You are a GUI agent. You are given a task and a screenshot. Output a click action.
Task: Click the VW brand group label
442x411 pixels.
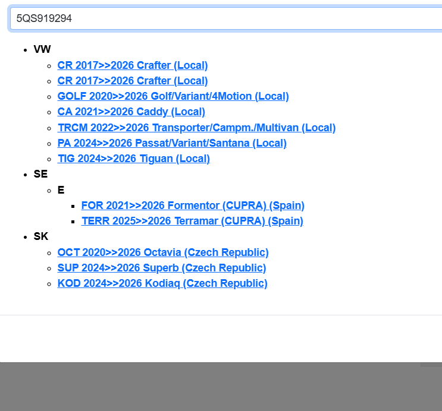pos(42,49)
